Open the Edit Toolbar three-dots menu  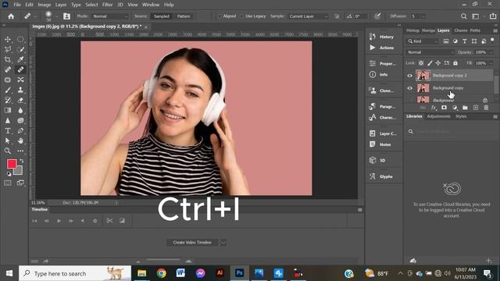click(20, 151)
